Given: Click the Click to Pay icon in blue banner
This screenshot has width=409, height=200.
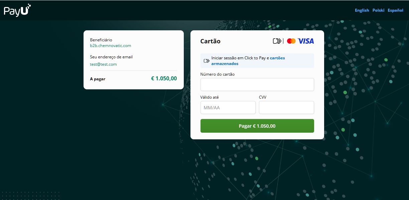Looking at the screenshot, I should pyautogui.click(x=207, y=61).
